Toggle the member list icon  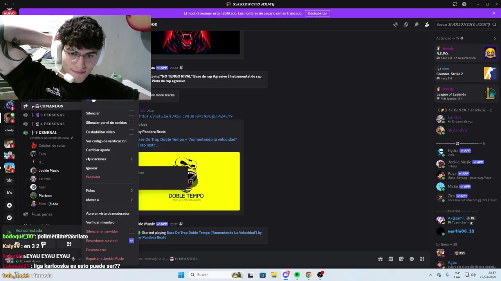point(427,24)
